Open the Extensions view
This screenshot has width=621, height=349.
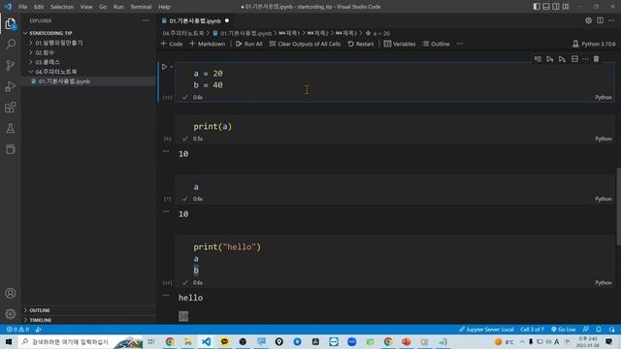(x=11, y=108)
